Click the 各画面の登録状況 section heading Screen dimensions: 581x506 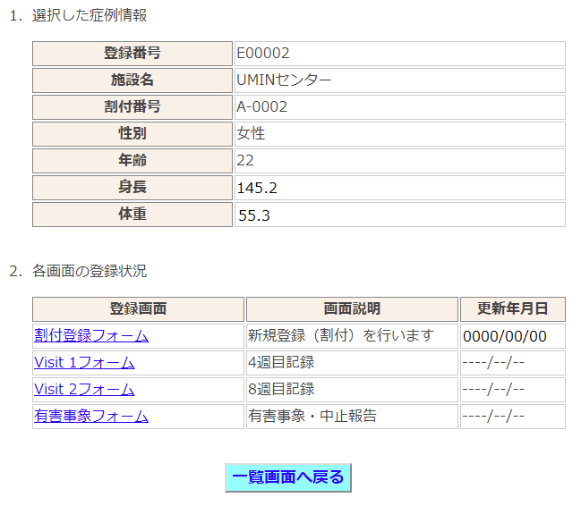pos(89,271)
